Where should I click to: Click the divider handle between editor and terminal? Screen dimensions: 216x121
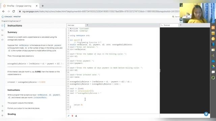(x=160, y=71)
